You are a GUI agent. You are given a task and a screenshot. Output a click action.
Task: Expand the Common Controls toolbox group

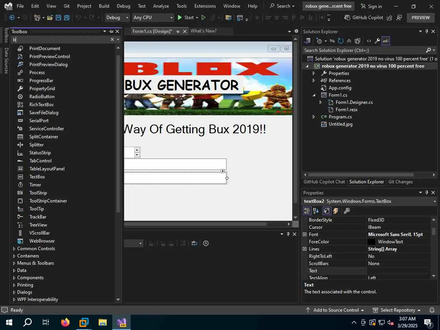[x=14, y=249]
